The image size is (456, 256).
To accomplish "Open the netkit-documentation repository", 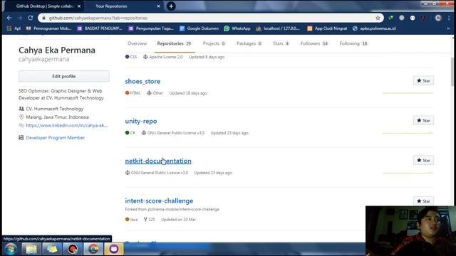I will pyautogui.click(x=158, y=161).
